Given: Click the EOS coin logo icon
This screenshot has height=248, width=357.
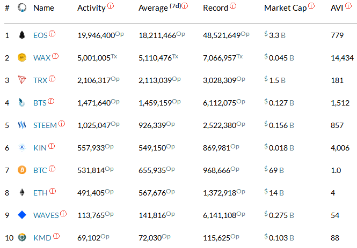Looking at the screenshot, I should click(22, 35).
